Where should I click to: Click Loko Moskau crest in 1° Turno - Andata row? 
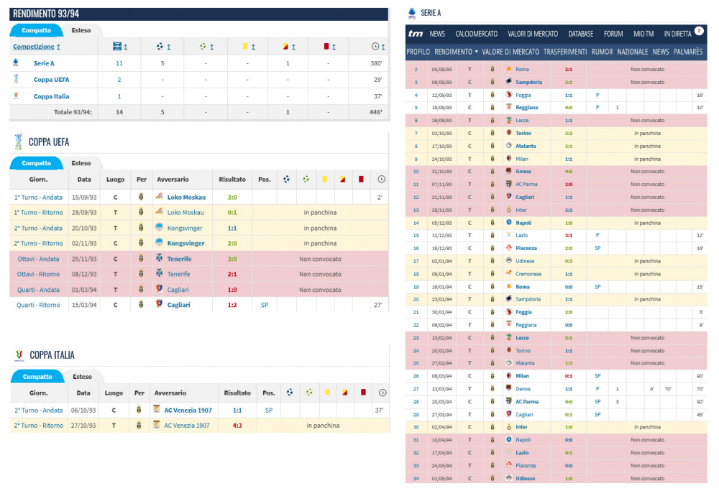pyautogui.click(x=159, y=196)
